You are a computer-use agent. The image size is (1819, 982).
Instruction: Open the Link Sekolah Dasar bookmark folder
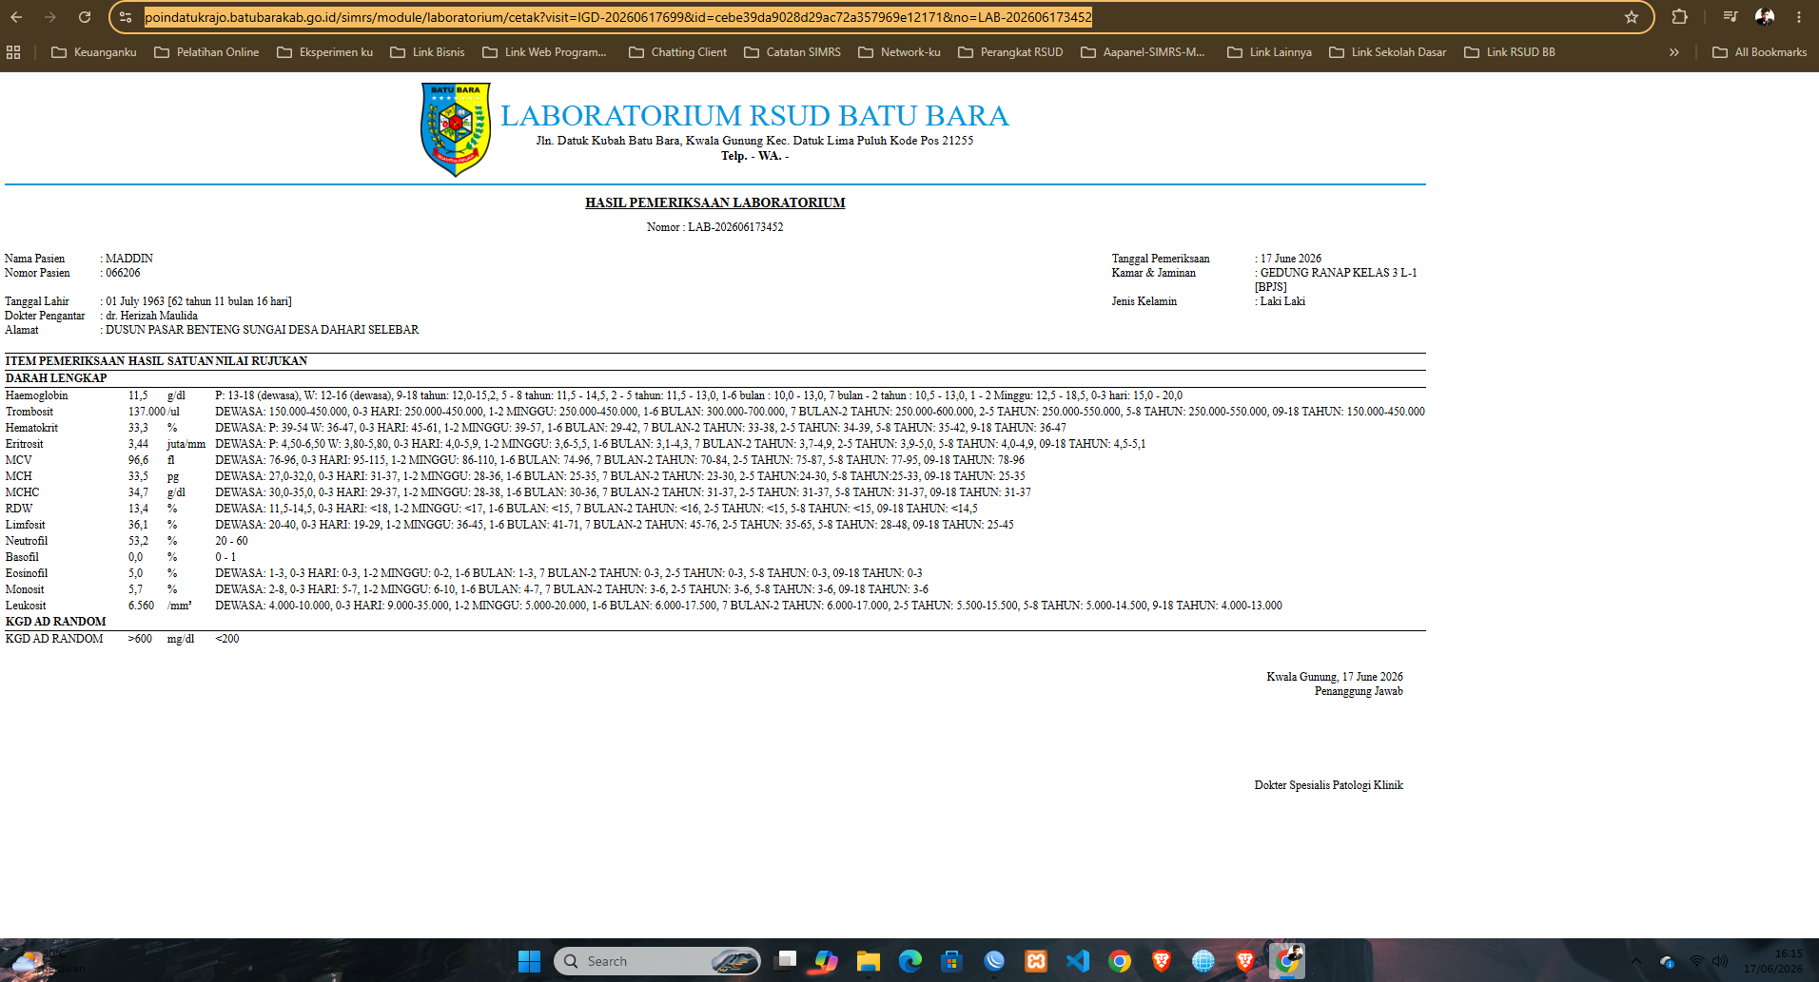point(1387,52)
